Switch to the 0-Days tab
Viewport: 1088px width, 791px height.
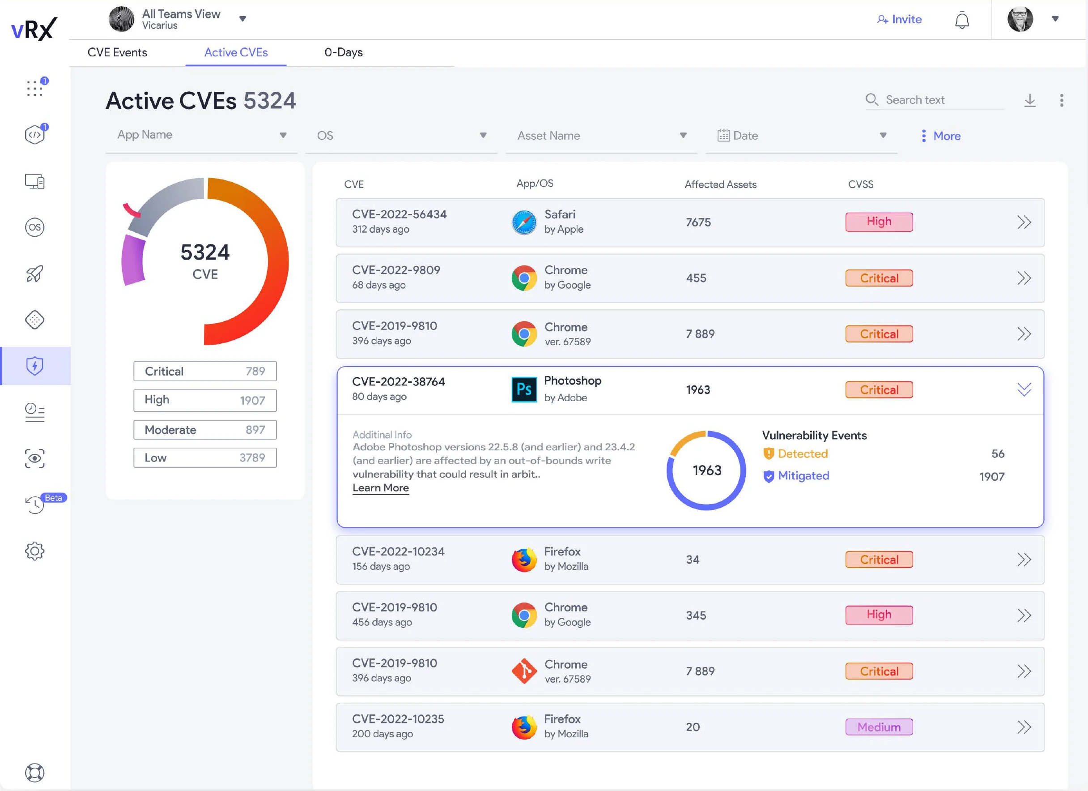tap(344, 52)
